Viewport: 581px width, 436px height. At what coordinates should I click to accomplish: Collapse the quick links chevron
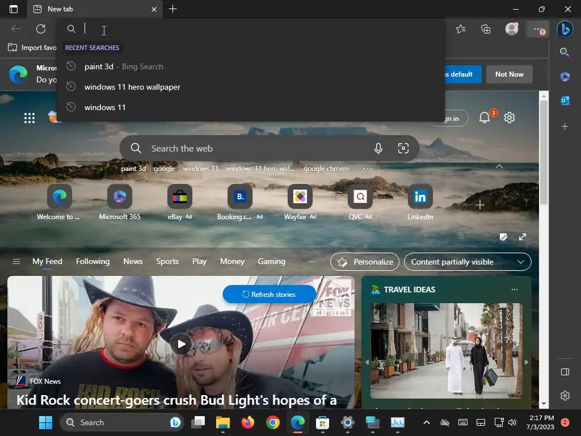[499, 166]
